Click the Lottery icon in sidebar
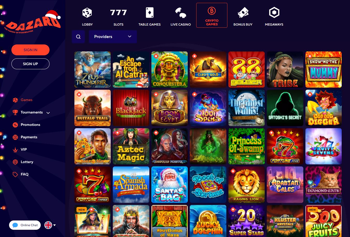The height and width of the screenshot is (237, 350). coord(15,162)
